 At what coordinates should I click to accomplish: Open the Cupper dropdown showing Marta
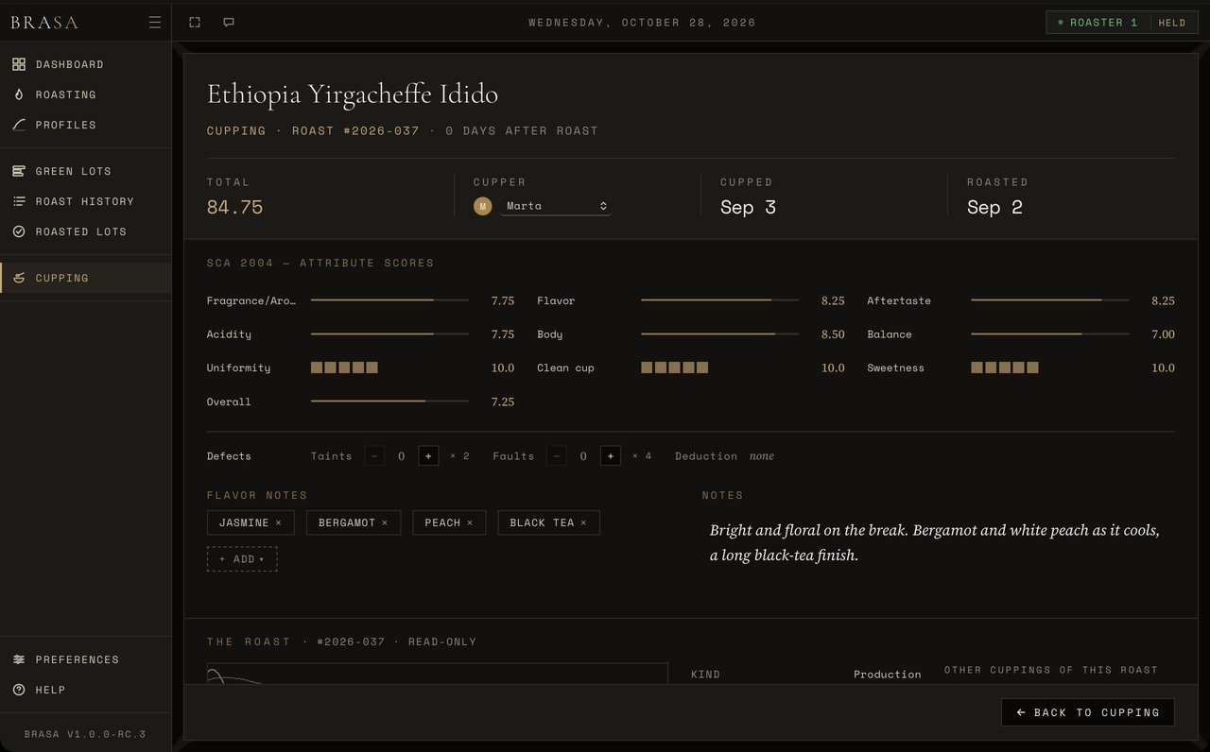tap(556, 206)
